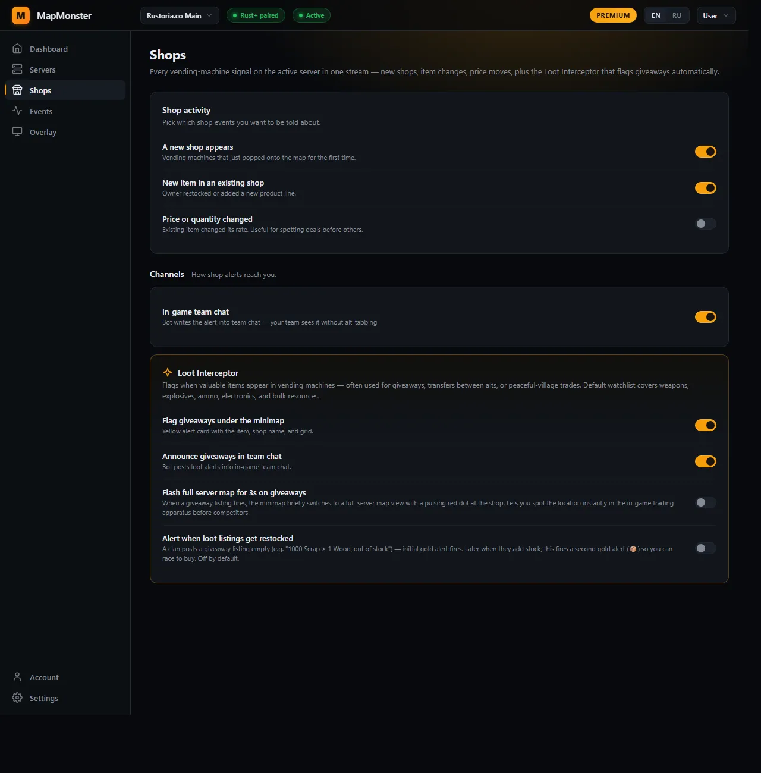
Task: Click the Loot Interceptor sparkle icon
Action: pos(168,372)
